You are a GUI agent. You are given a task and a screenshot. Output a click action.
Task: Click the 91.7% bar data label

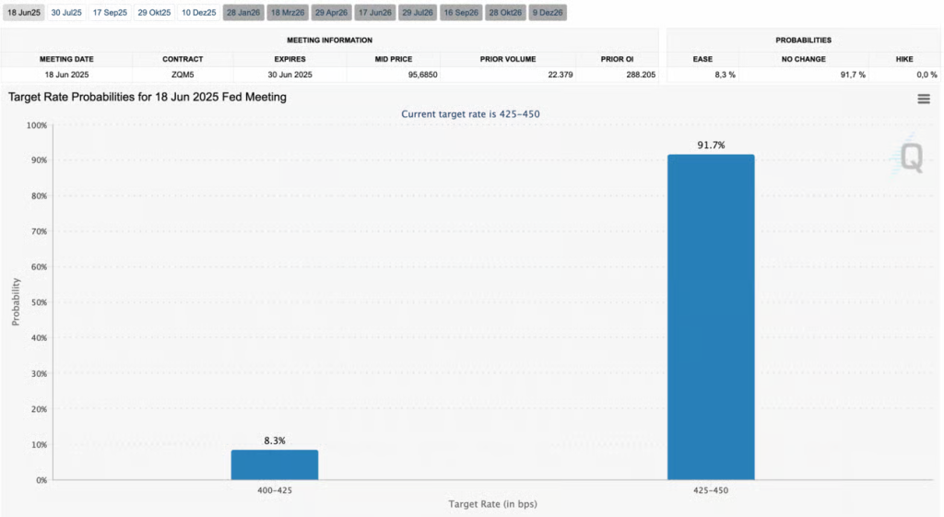[711, 146]
